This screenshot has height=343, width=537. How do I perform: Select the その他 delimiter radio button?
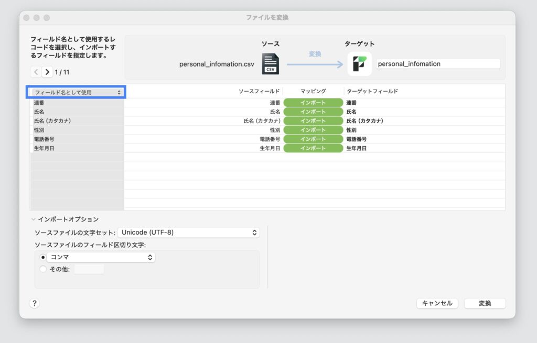point(42,269)
